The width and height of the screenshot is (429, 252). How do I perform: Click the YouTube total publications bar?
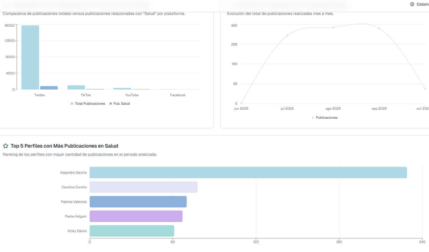coord(122,89)
